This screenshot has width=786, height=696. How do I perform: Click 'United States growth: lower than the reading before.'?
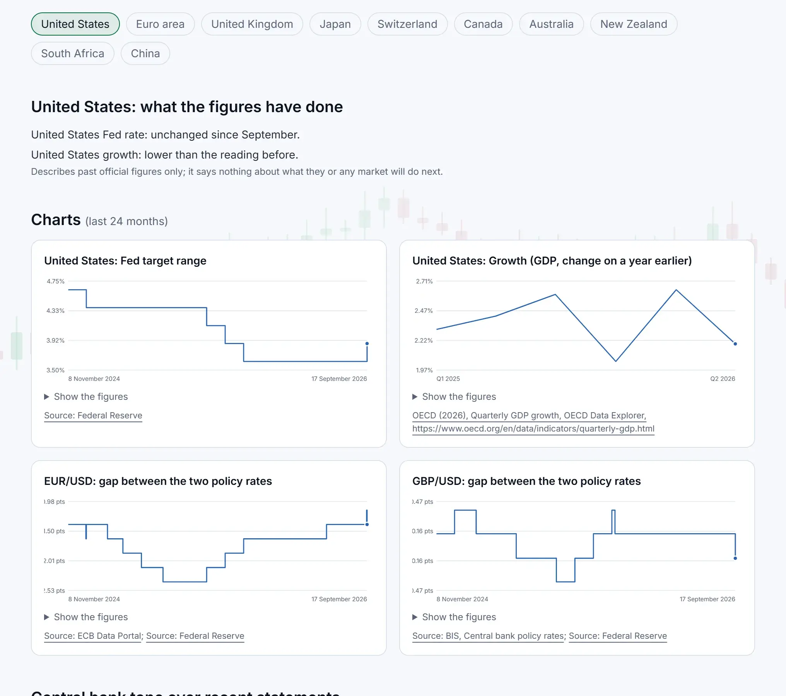pos(165,155)
